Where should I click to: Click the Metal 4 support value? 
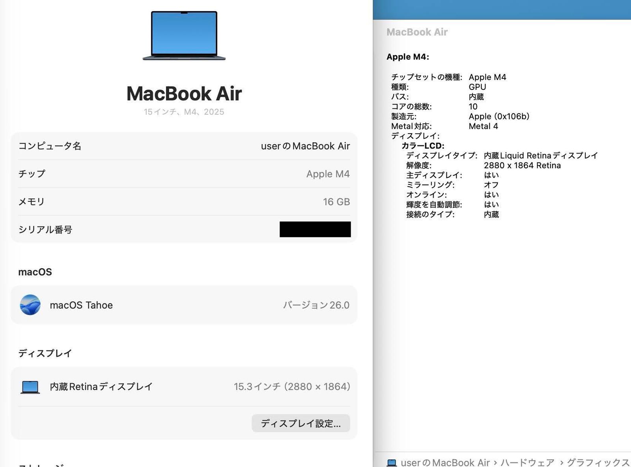point(484,126)
